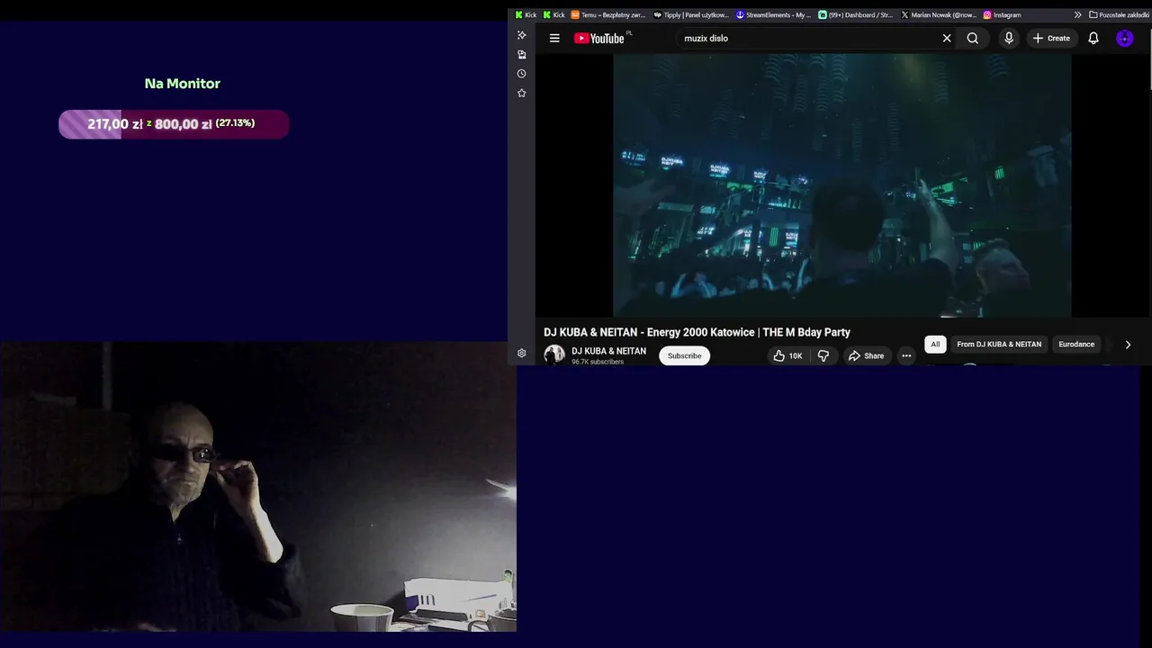
Task: Open history clock icon in sidebar
Action: (x=521, y=74)
